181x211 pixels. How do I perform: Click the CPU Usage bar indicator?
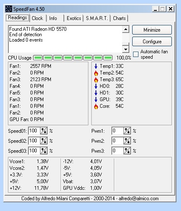click(73, 58)
